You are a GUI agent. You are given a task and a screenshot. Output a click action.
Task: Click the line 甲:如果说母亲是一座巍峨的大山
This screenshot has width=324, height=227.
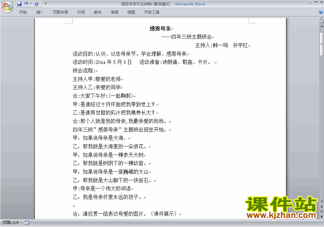(x=111, y=172)
